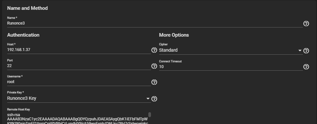Focus the Username field containing root
The image size is (317, 124).
pyautogui.click(x=79, y=82)
